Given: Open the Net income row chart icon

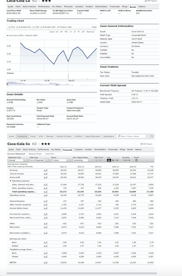Looking at the screenshot, I should pos(46,227).
